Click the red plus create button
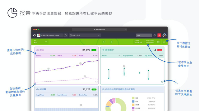 (x=159, y=35)
